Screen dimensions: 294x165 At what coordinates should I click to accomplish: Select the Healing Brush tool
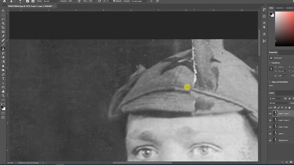(x=3, y=40)
